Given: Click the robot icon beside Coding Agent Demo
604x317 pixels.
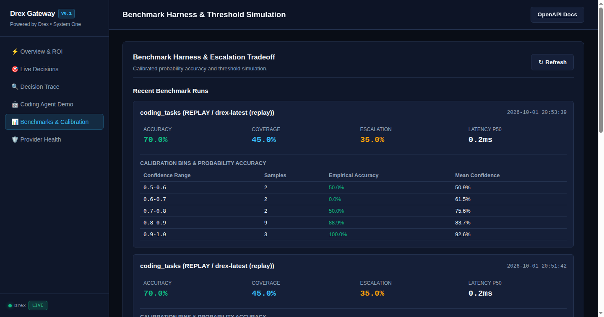Looking at the screenshot, I should tap(15, 104).
